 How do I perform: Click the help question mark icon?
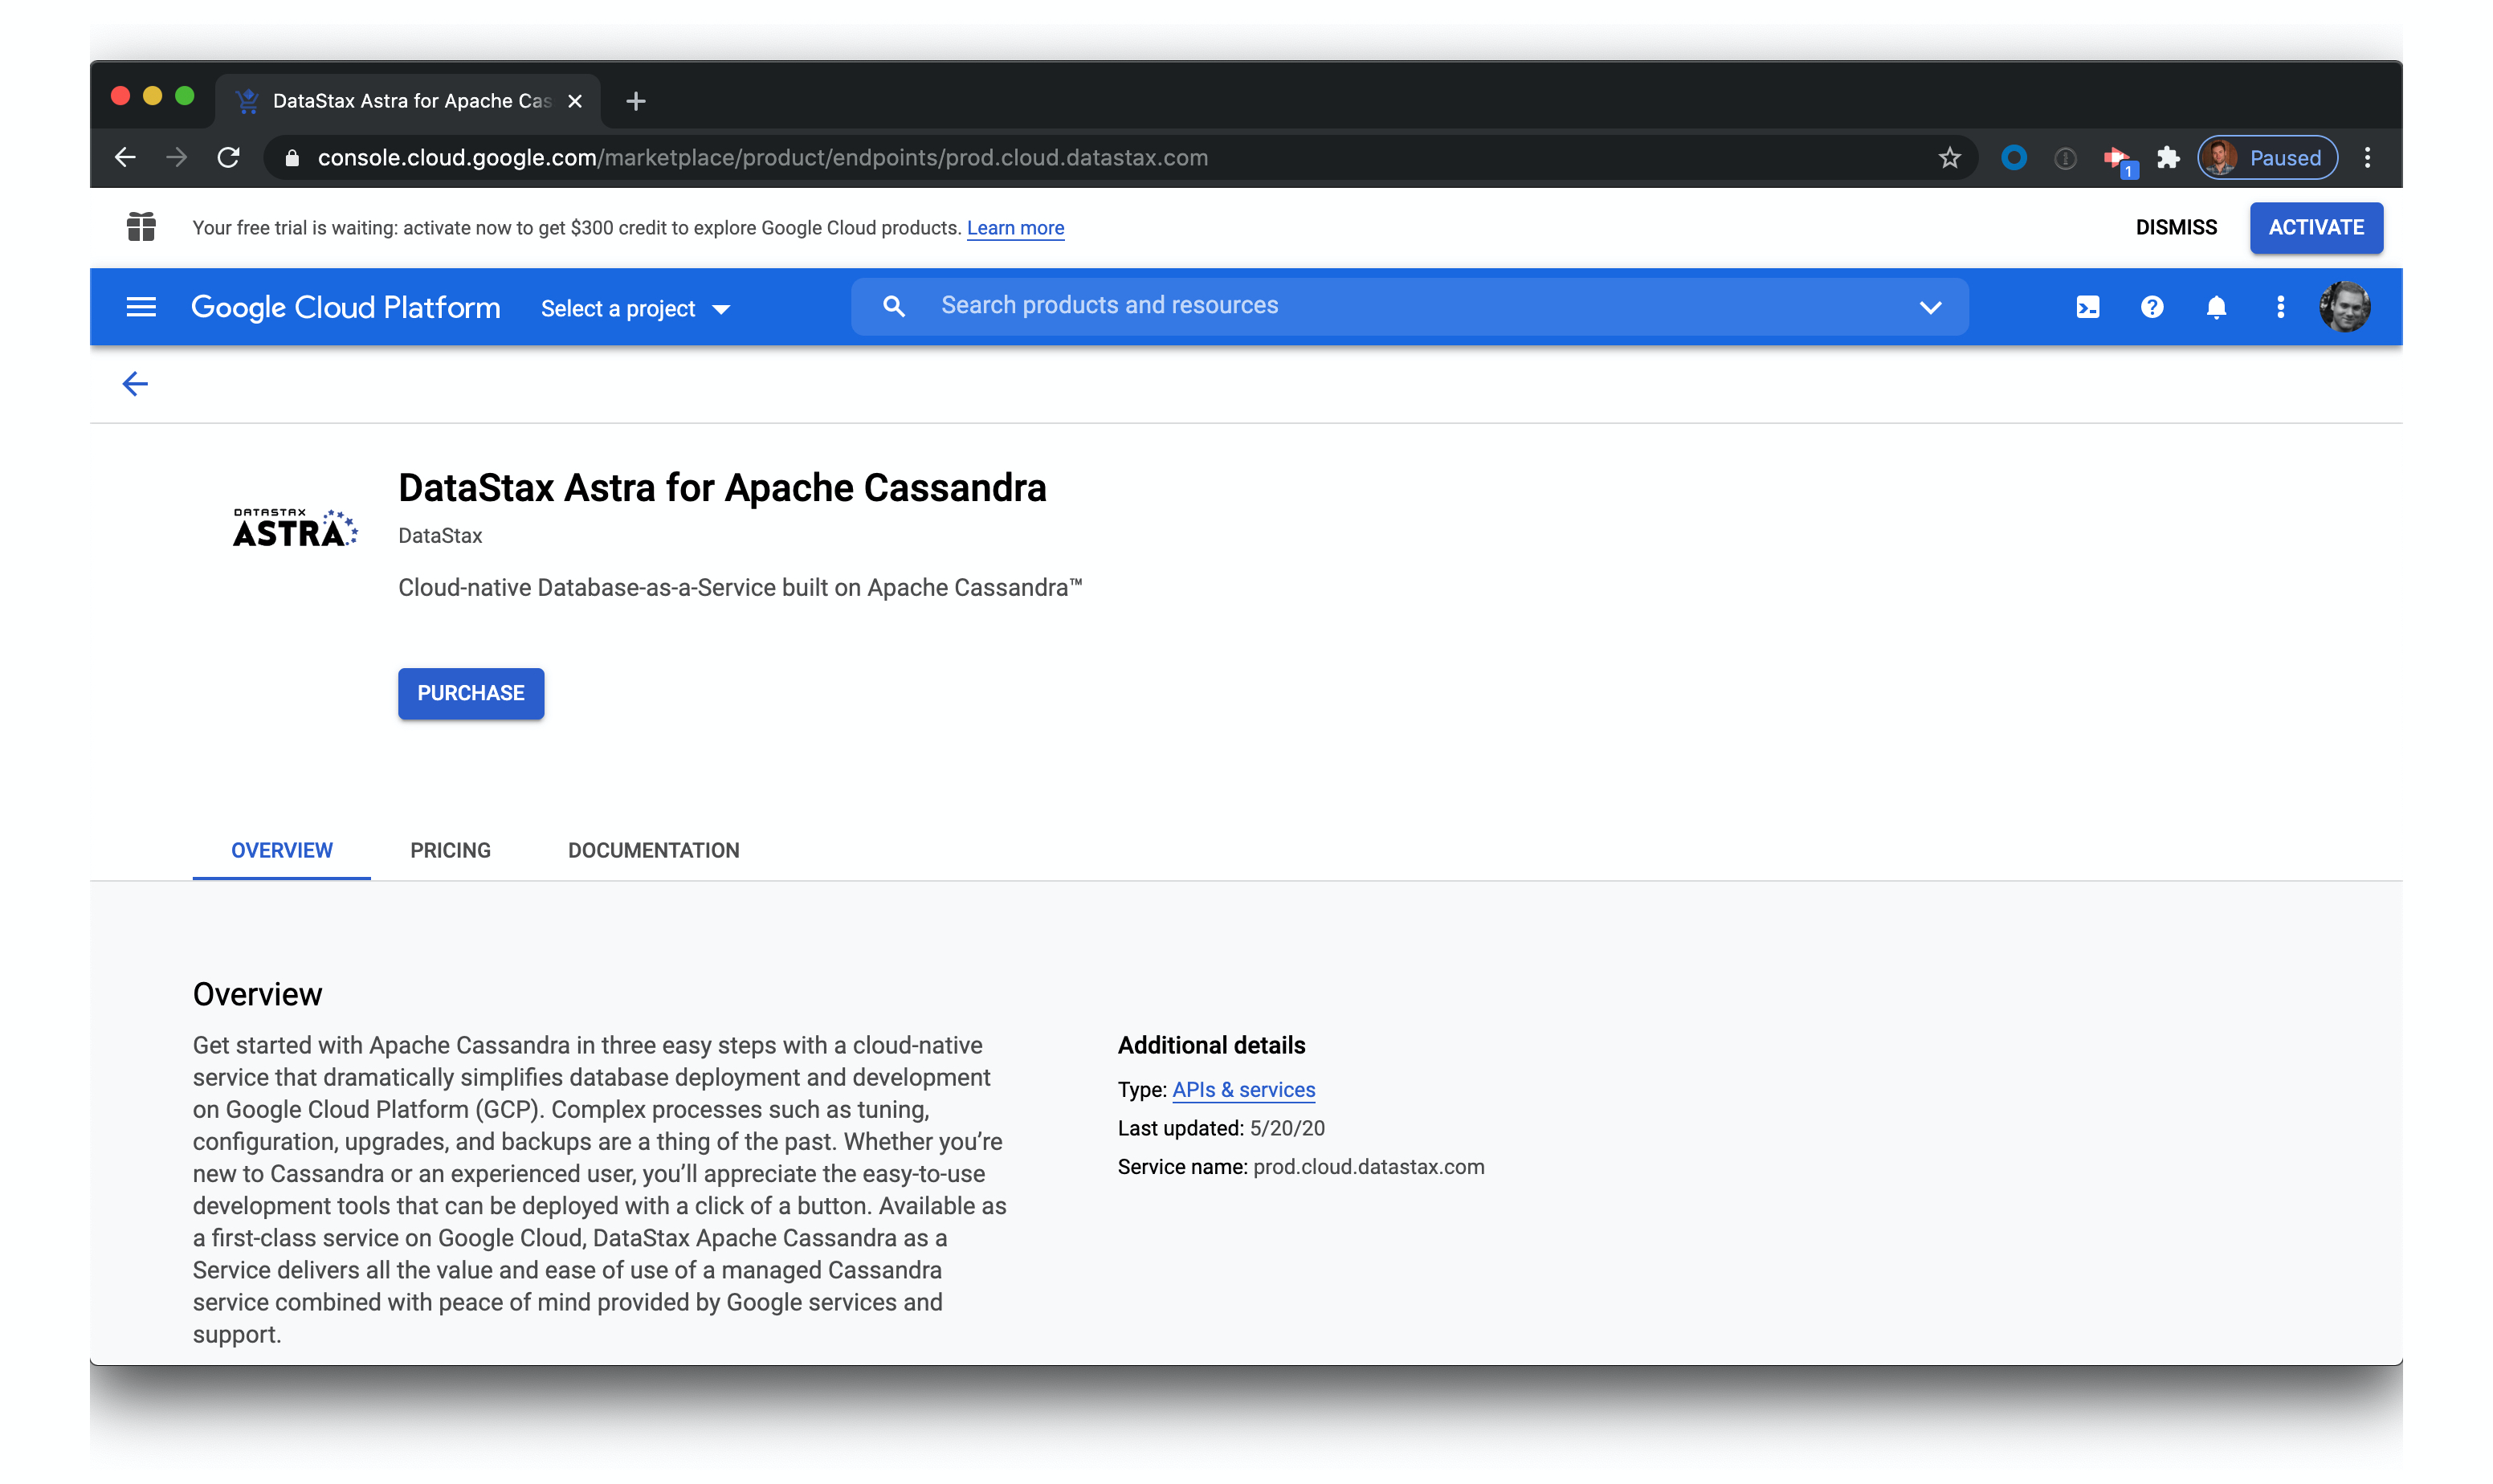pyautogui.click(x=2152, y=308)
